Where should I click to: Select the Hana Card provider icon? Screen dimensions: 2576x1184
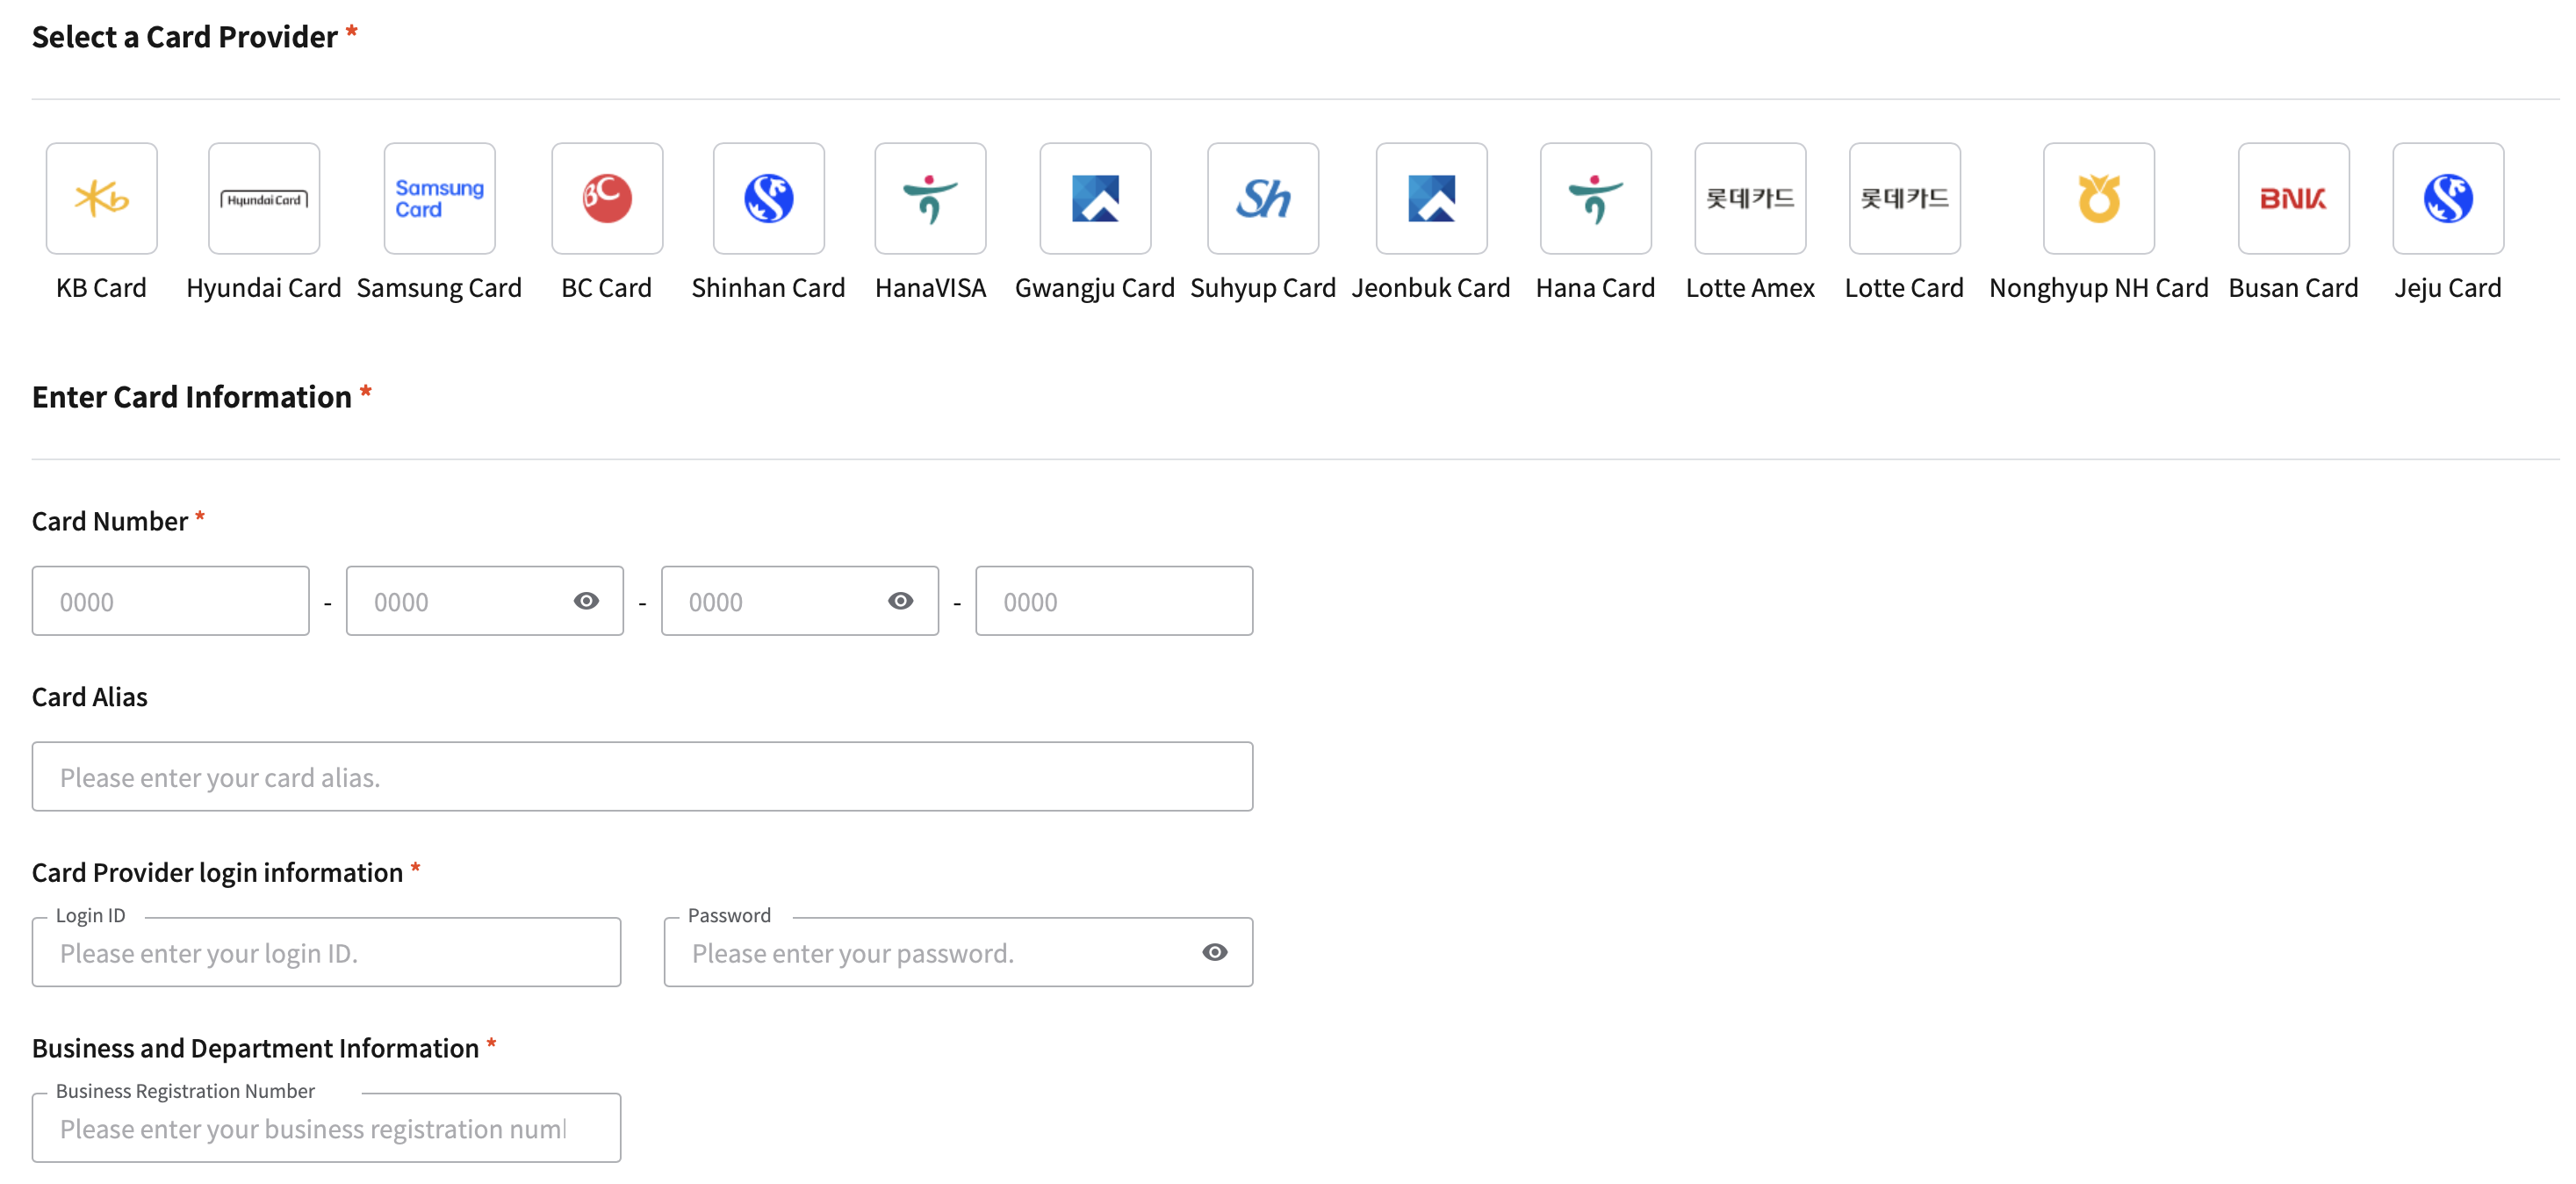point(1596,198)
